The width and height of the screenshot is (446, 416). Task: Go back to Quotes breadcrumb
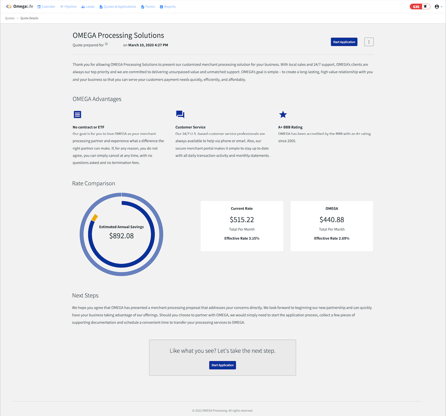[x=10, y=18]
